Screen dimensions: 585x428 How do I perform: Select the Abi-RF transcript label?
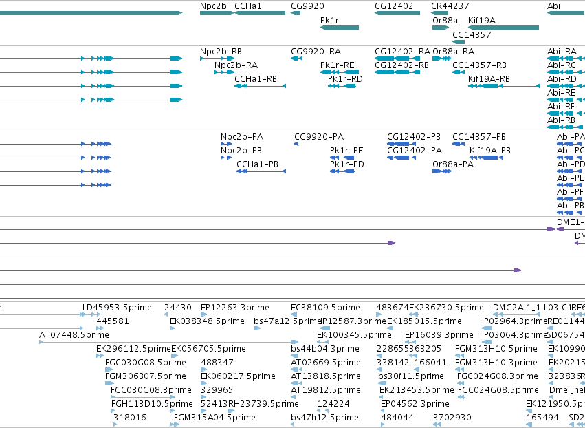(x=561, y=107)
